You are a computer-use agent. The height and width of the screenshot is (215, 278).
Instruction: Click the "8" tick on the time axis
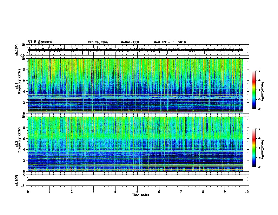click(203, 192)
